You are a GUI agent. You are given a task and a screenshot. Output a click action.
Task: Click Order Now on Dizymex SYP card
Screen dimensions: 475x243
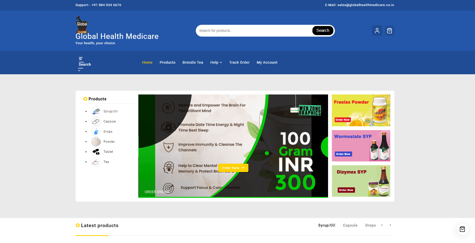[x=346, y=190]
